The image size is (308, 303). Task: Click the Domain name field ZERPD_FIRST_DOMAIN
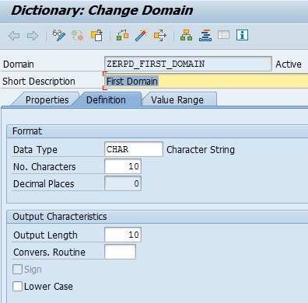coord(188,64)
